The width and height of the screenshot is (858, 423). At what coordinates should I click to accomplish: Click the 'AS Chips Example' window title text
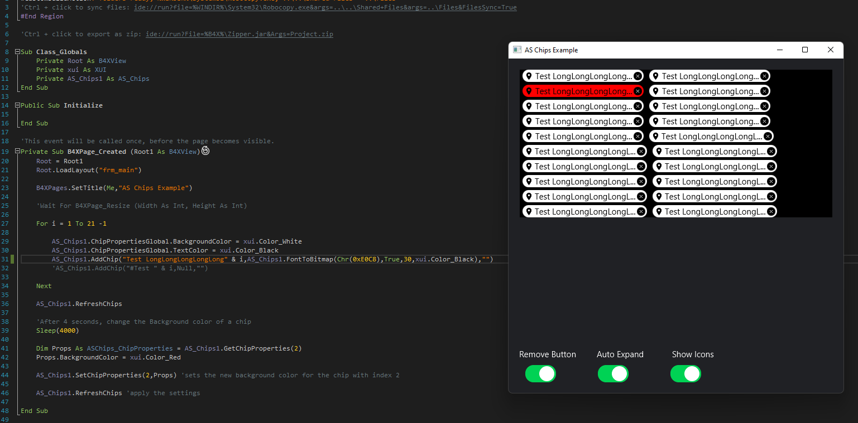552,50
